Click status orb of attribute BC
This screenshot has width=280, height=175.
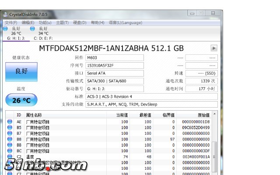(10, 150)
